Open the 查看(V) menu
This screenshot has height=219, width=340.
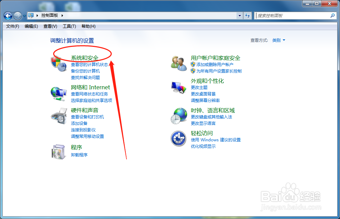(50, 26)
